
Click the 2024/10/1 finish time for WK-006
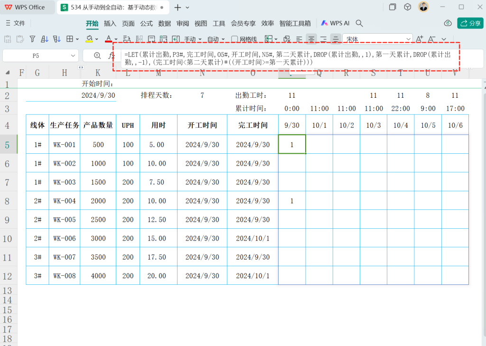coord(252,238)
